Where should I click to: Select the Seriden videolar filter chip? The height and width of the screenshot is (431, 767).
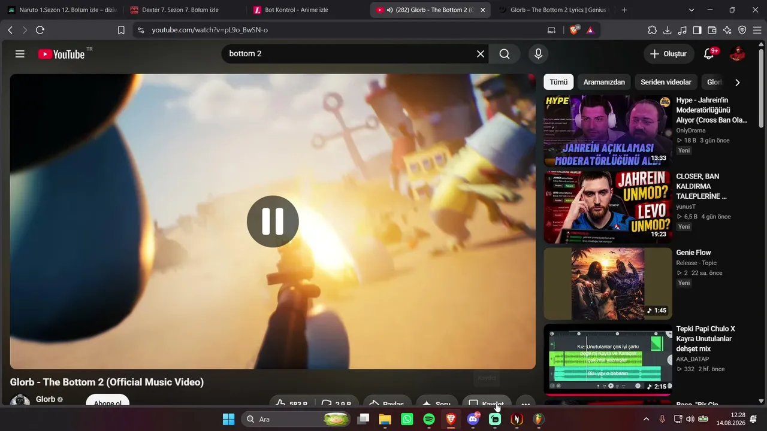pos(666,82)
